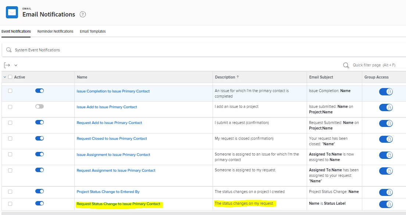This screenshot has height=215, width=406.
Task: Check the Issue Assignment row checkbox
Action: (x=10, y=154)
